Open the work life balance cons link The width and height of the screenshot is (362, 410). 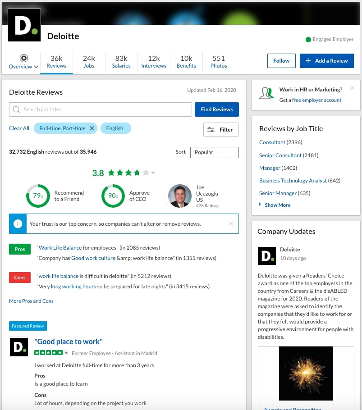click(x=59, y=276)
